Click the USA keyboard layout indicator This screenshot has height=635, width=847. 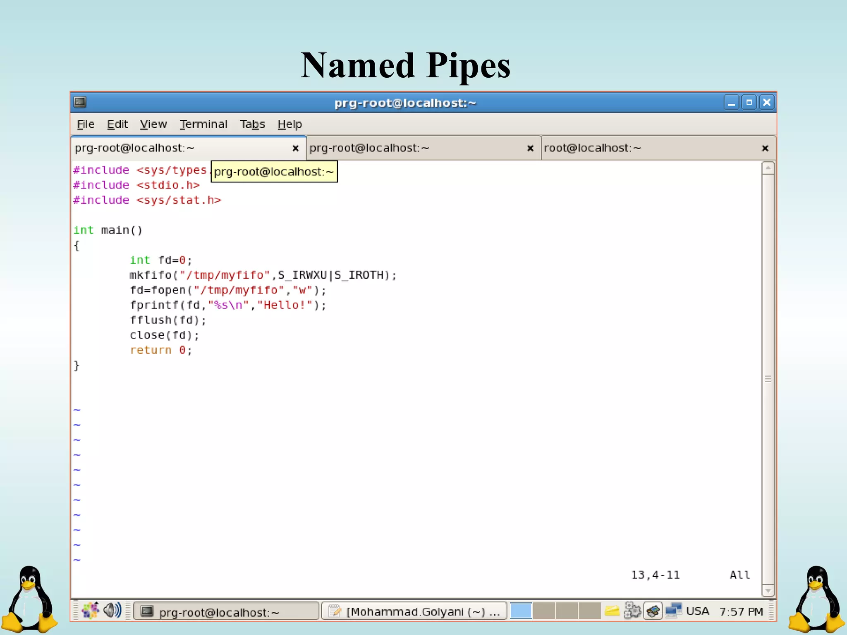click(698, 611)
